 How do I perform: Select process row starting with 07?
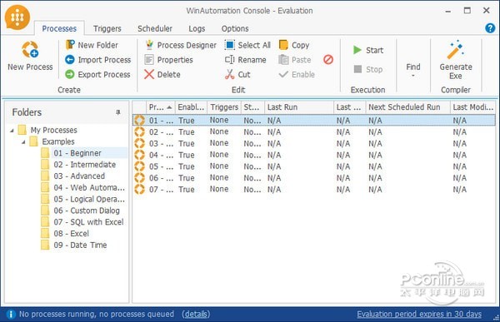(x=314, y=189)
